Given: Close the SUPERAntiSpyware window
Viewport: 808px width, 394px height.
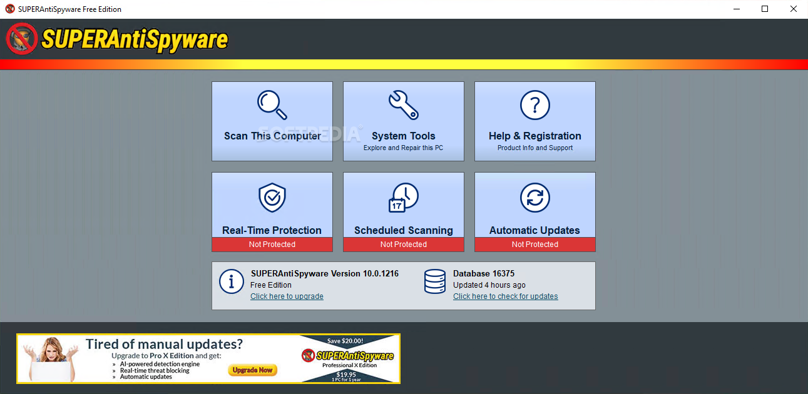Looking at the screenshot, I should [x=794, y=9].
